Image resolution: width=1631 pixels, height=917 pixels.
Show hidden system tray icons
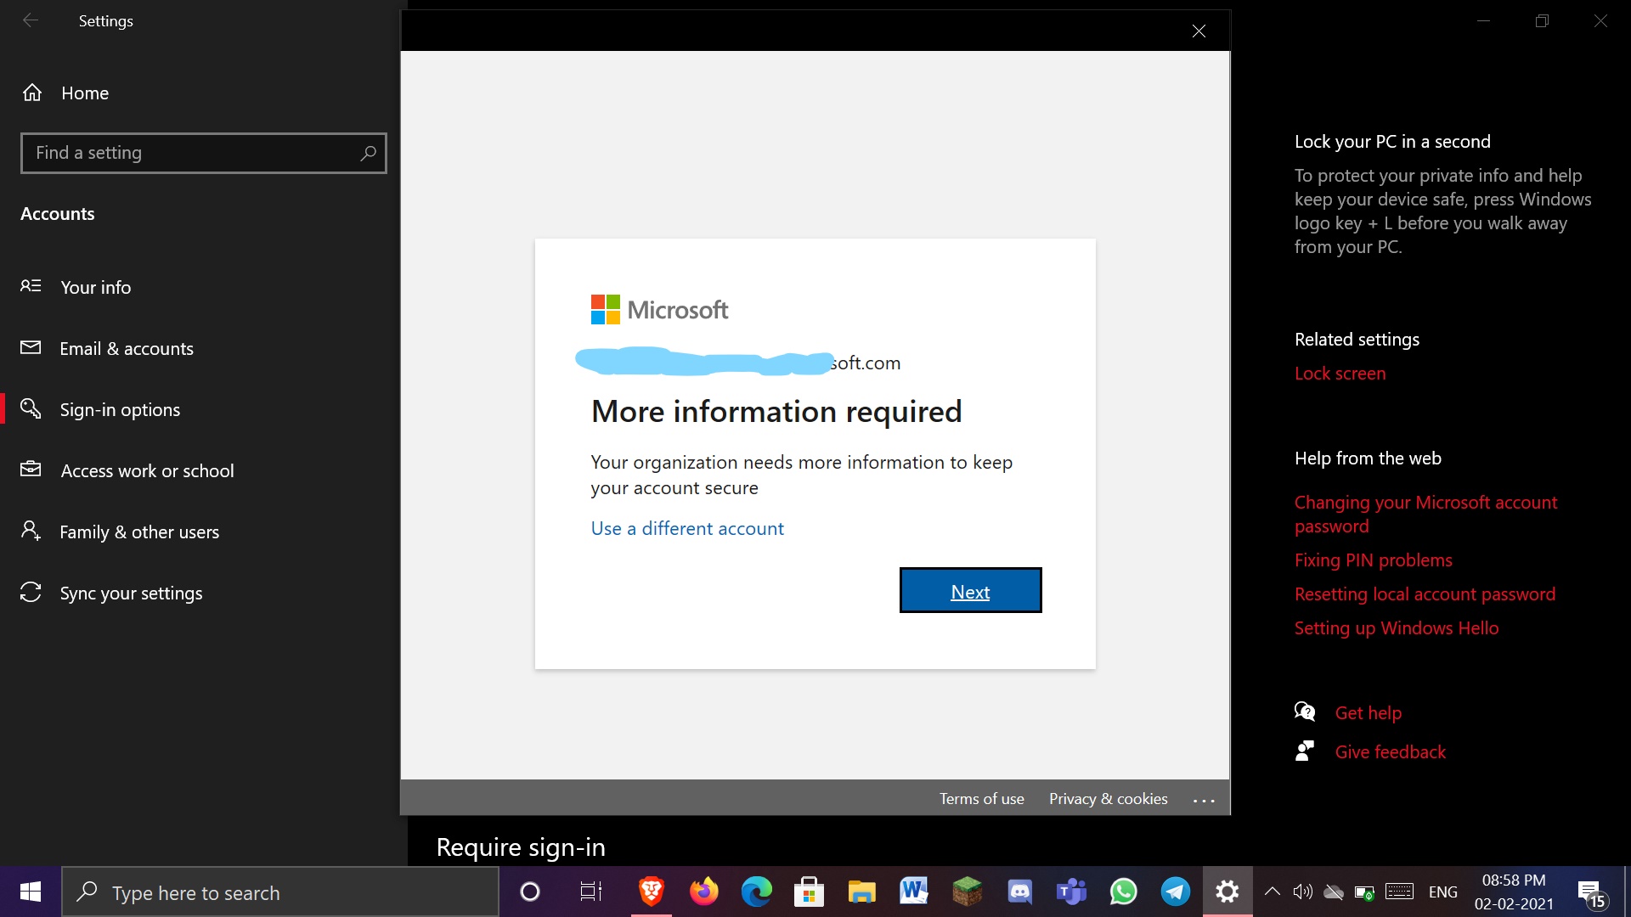(1272, 892)
